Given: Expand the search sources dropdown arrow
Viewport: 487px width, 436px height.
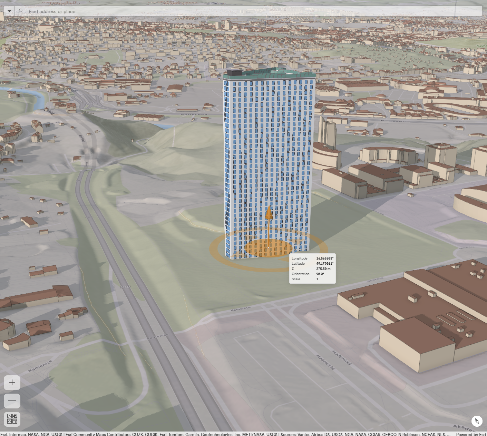Looking at the screenshot, I should pos(9,11).
